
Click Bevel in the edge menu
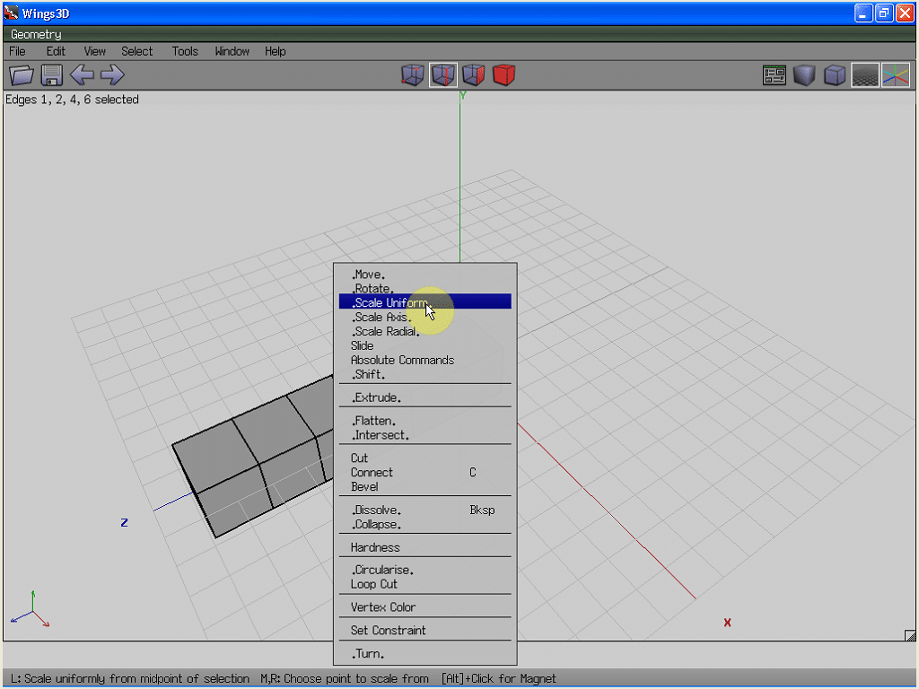tap(364, 486)
